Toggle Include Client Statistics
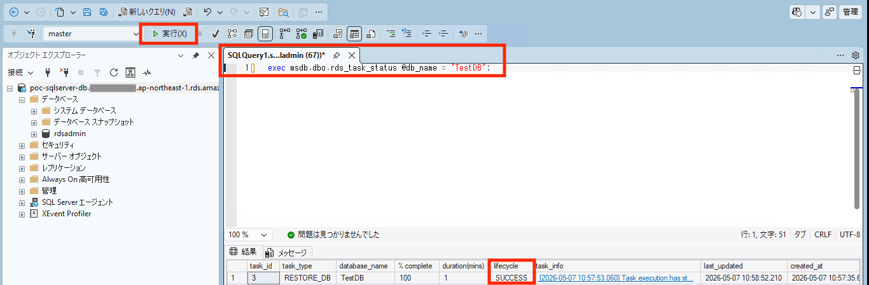Screen dimensions: 869x285 (317, 33)
